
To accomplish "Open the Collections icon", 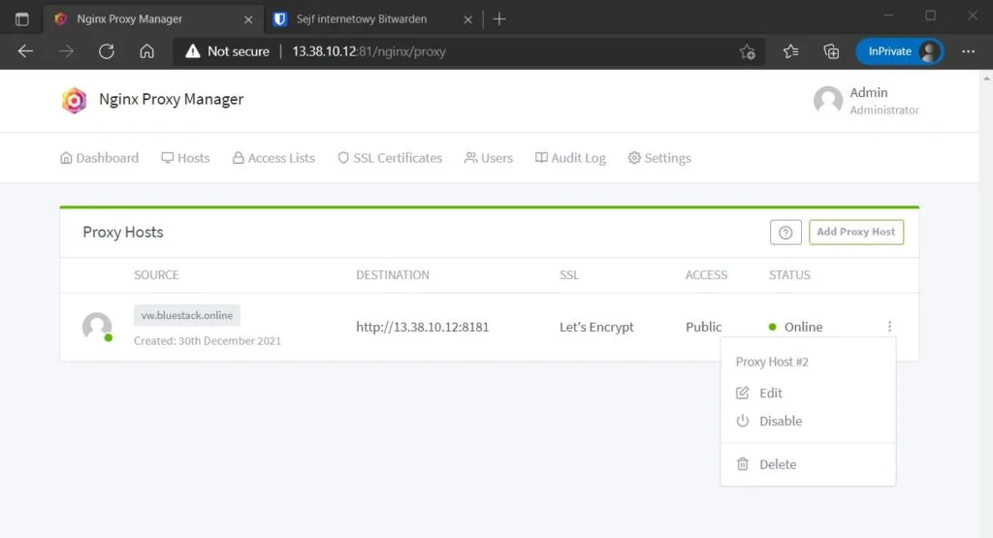I will 831,51.
